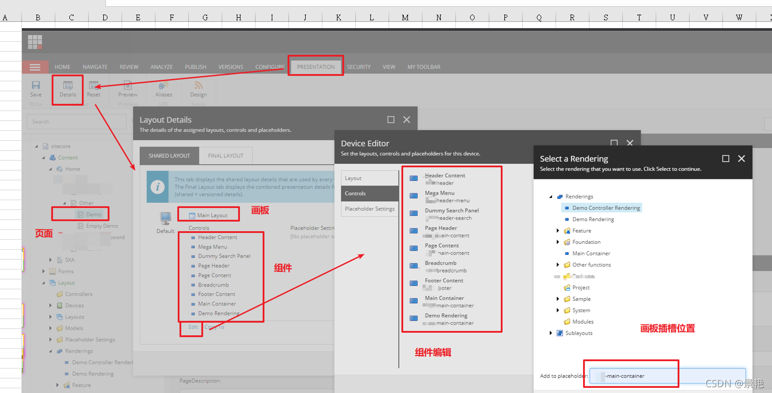Image resolution: width=772 pixels, height=393 pixels.
Task: Open Details in the Presentation ribbon
Action: [x=68, y=89]
